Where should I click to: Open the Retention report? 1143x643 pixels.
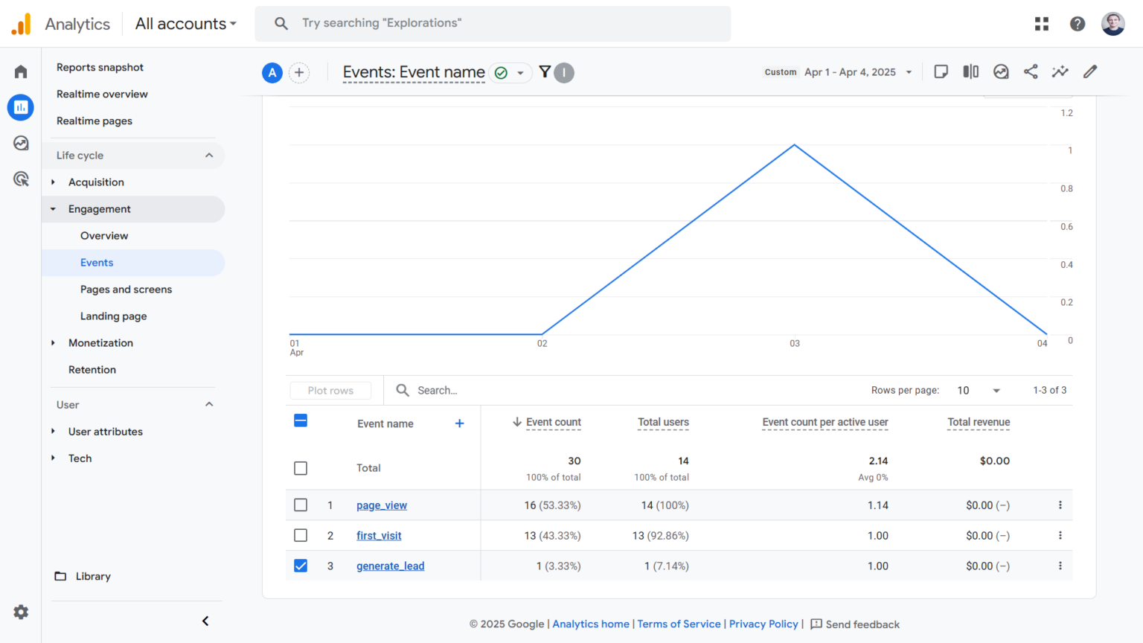click(x=92, y=369)
